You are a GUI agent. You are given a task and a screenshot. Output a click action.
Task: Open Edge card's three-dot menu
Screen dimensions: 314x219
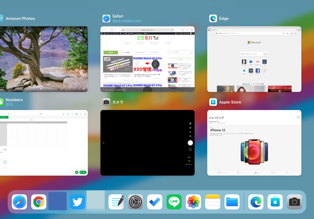point(299,33)
